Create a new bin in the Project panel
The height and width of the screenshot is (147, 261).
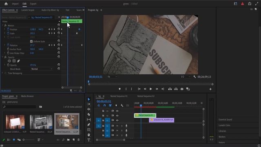[x=69, y=140]
